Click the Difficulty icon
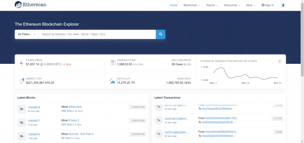Image resolution: width=304 pixels, height=143 pixels. tap(113, 81)
